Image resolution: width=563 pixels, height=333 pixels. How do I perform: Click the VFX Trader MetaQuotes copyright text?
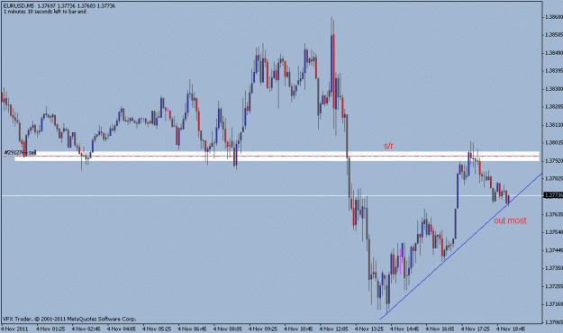[69, 319]
